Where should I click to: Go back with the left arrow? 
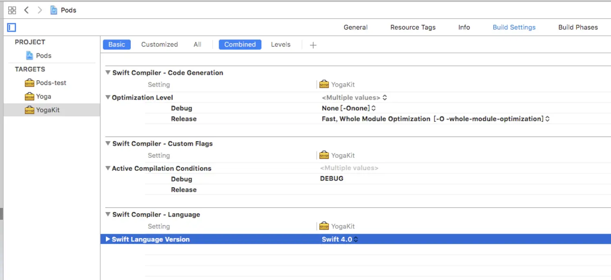26,10
